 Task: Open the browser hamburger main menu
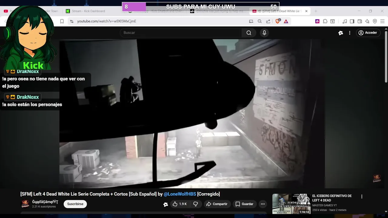coord(383,21)
